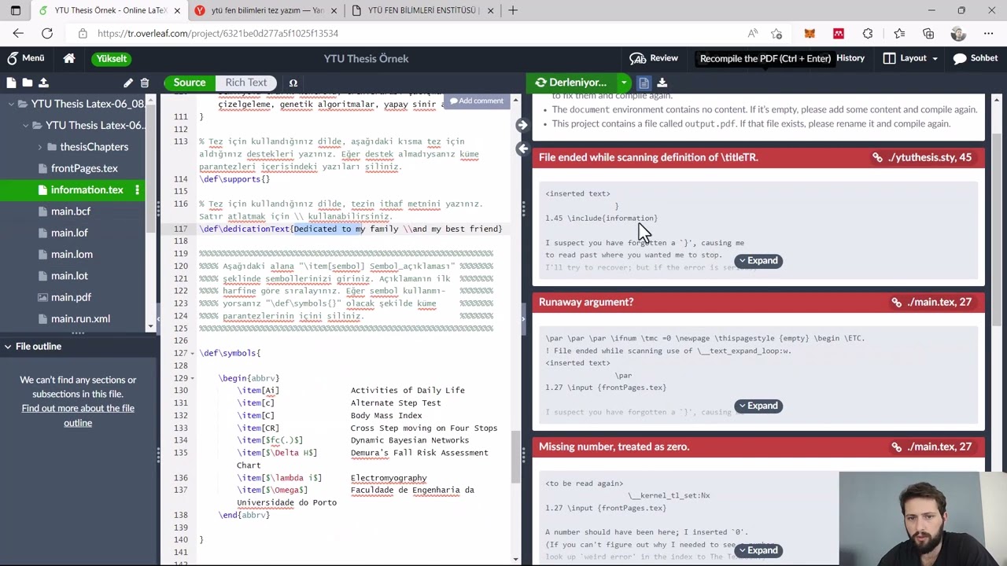
Task: Switch editor to Rich Text mode
Action: [x=246, y=83]
